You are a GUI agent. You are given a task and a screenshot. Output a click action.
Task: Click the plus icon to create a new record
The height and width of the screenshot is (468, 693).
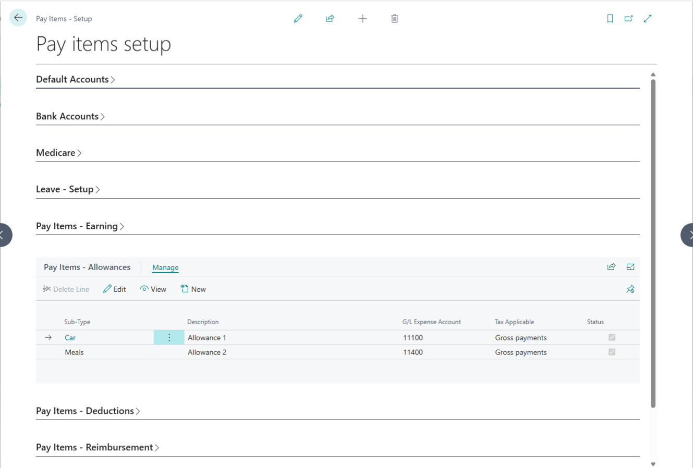(x=362, y=18)
